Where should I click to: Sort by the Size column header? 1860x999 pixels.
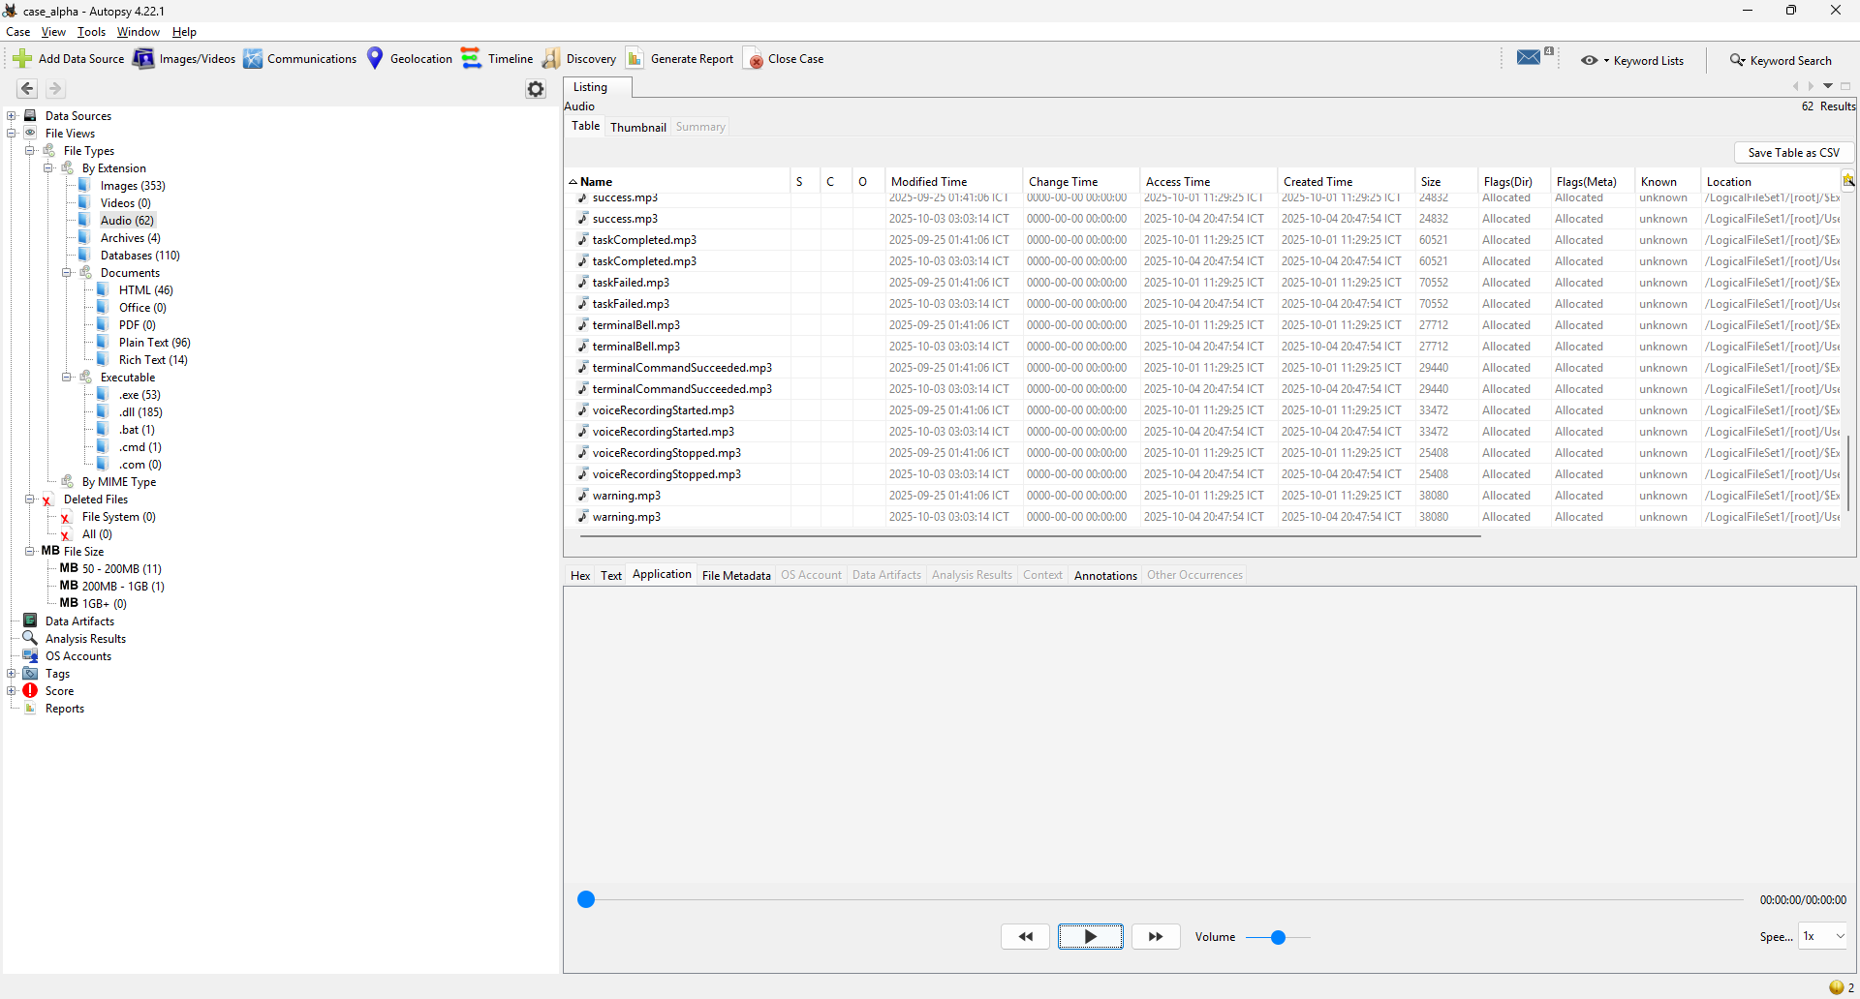coord(1444,181)
